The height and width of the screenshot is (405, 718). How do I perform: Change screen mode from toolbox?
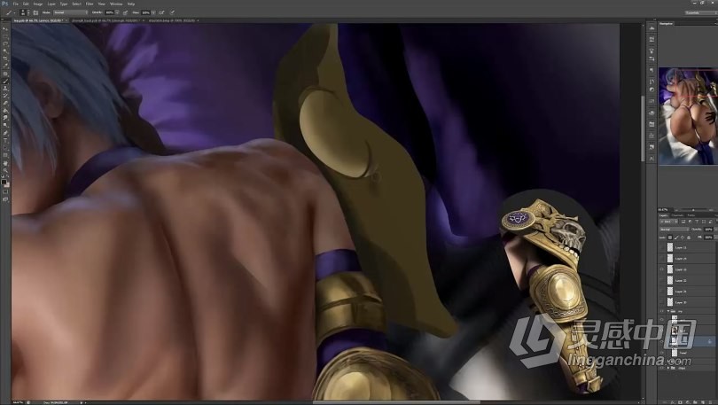coord(5,199)
